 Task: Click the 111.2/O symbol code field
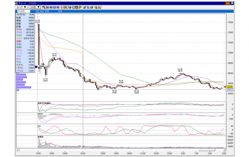(23, 11)
